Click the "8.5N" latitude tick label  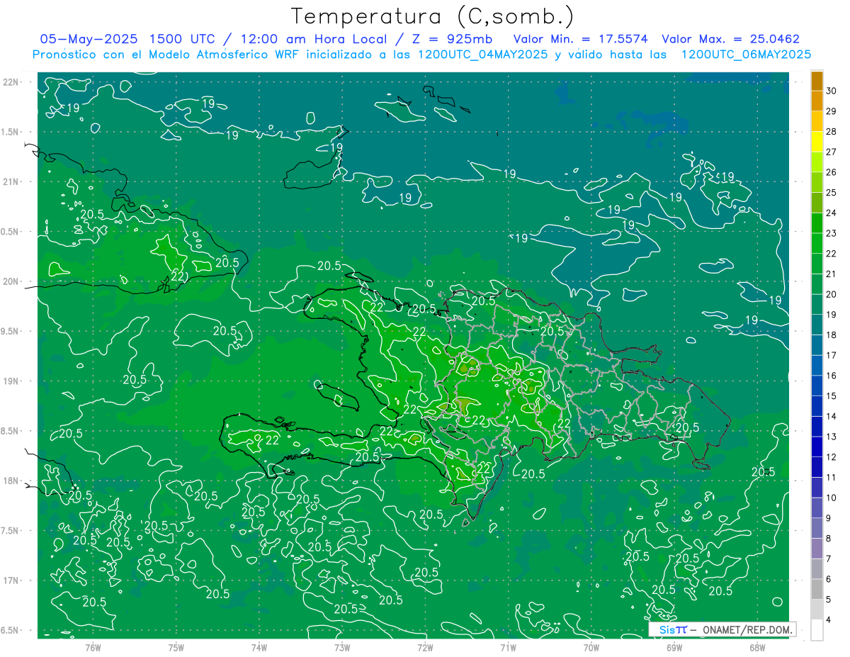(x=11, y=431)
